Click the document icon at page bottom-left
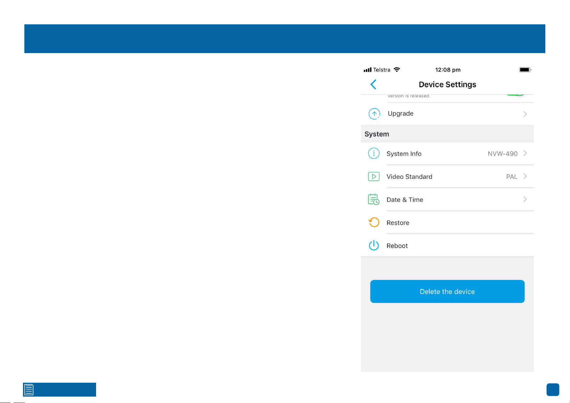 (29, 389)
